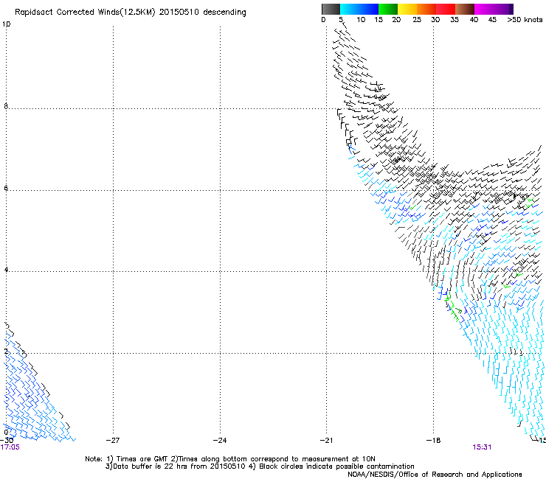Click the '>50 knots' legend label
Viewport: 546px width, 479px height.
[525, 20]
